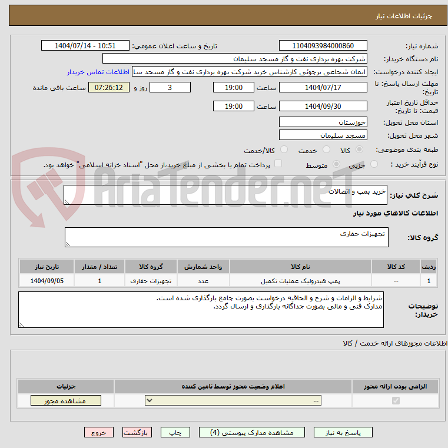Click request creator name field
Viewport: 448px width, 448px height.
tap(250, 72)
